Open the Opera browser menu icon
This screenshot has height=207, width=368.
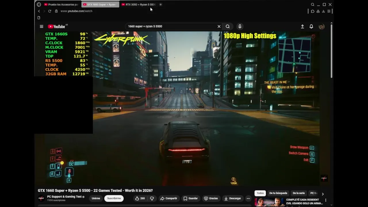click(x=39, y=5)
